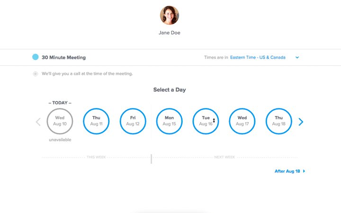Open the Eastern Time - US & Canada timezone selector
The width and height of the screenshot is (341, 213).
pos(258,57)
